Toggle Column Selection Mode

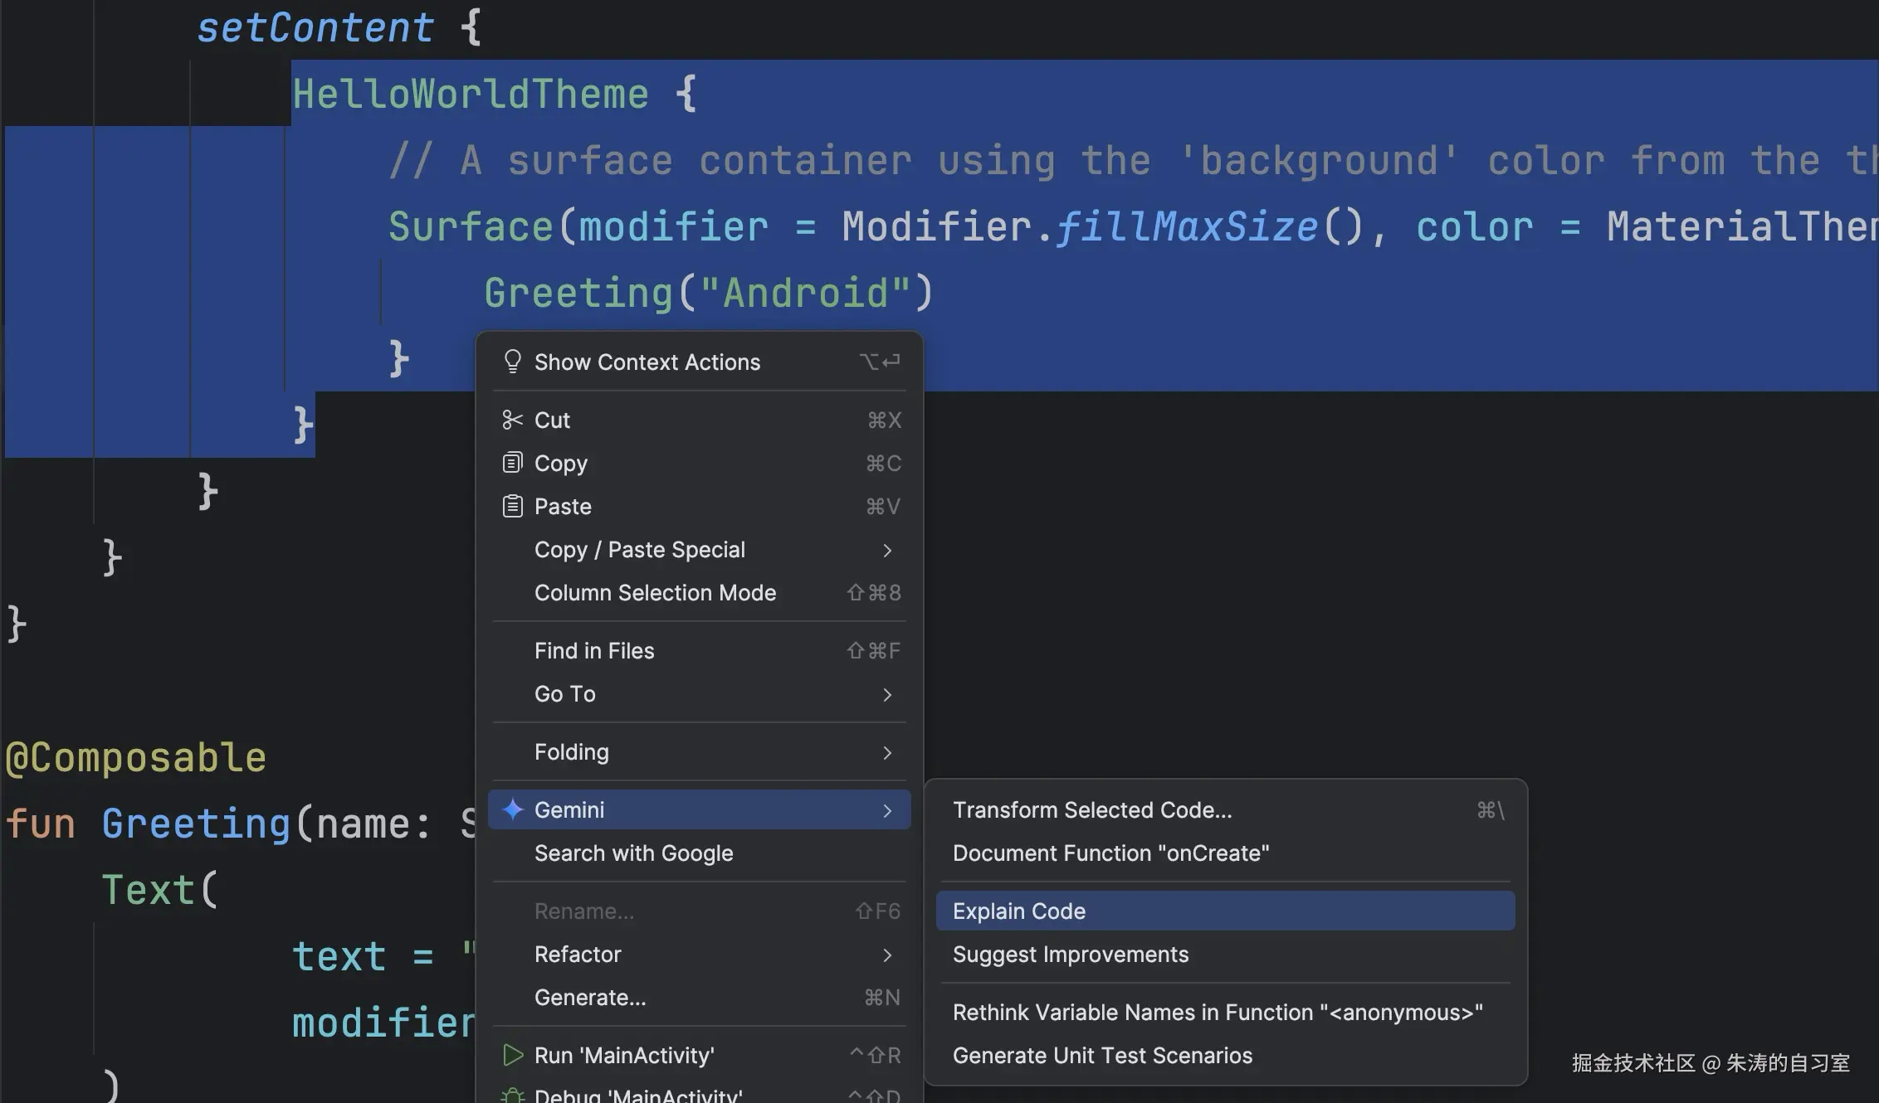tap(655, 593)
